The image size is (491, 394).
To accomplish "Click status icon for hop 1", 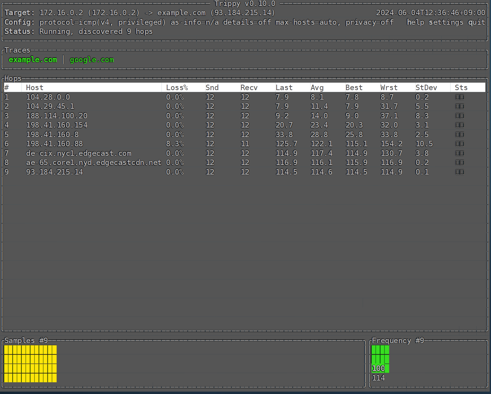I will point(459,97).
